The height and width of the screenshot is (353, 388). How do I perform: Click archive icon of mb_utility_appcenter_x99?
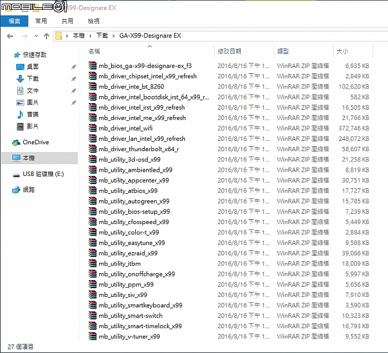coord(93,180)
